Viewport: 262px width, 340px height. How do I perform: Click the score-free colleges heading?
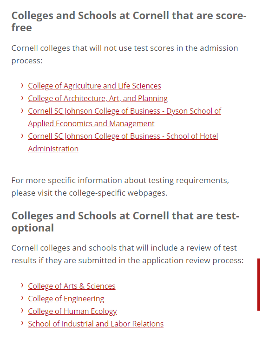[129, 21]
